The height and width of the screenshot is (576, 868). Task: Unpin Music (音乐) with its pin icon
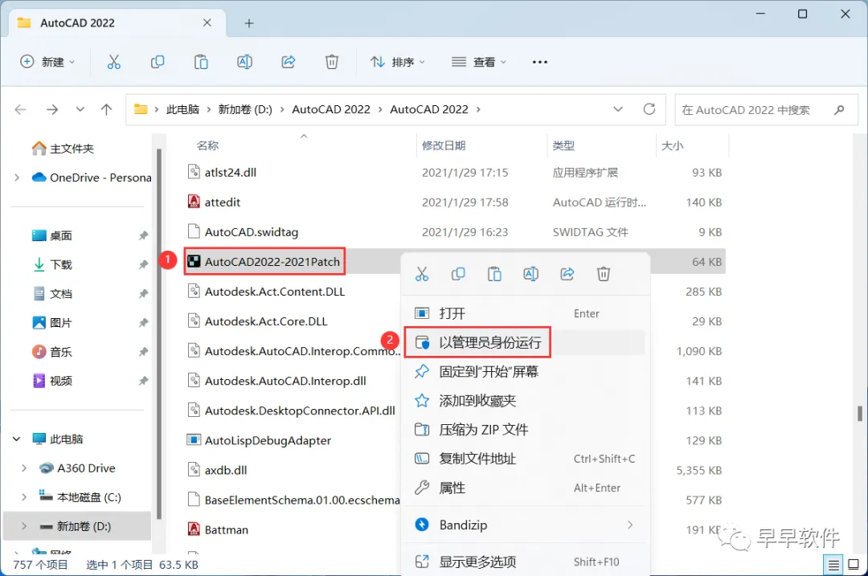(143, 352)
